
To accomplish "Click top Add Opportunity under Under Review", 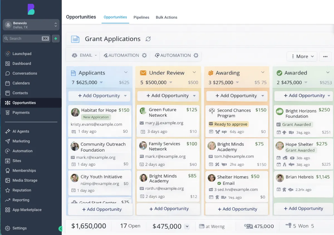I will pyautogui.click(x=168, y=96).
